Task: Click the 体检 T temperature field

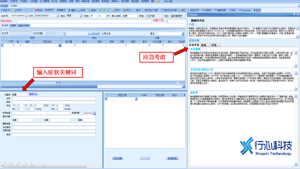Action: [x=21, y=106]
